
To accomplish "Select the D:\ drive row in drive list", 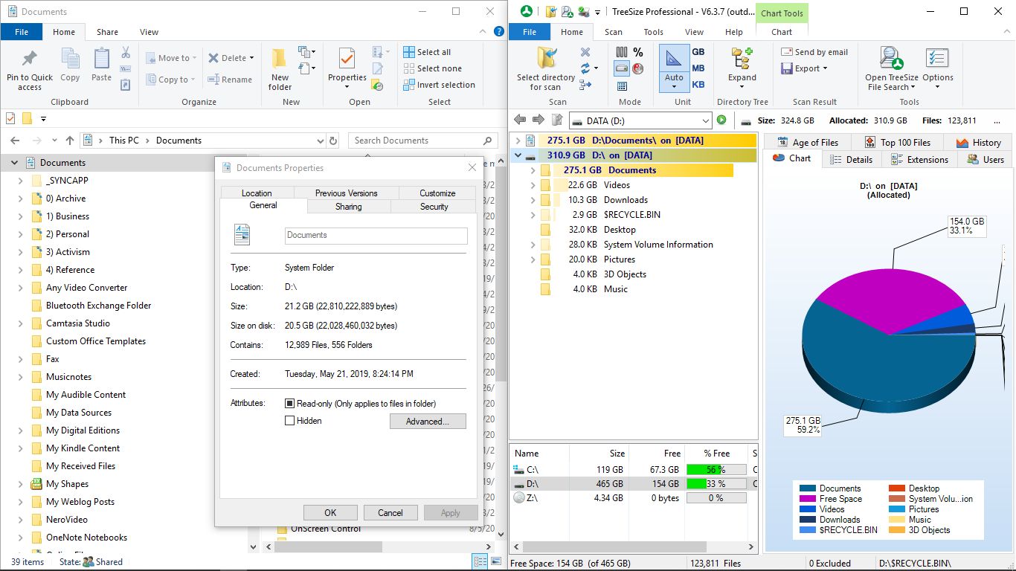I will click(x=634, y=484).
